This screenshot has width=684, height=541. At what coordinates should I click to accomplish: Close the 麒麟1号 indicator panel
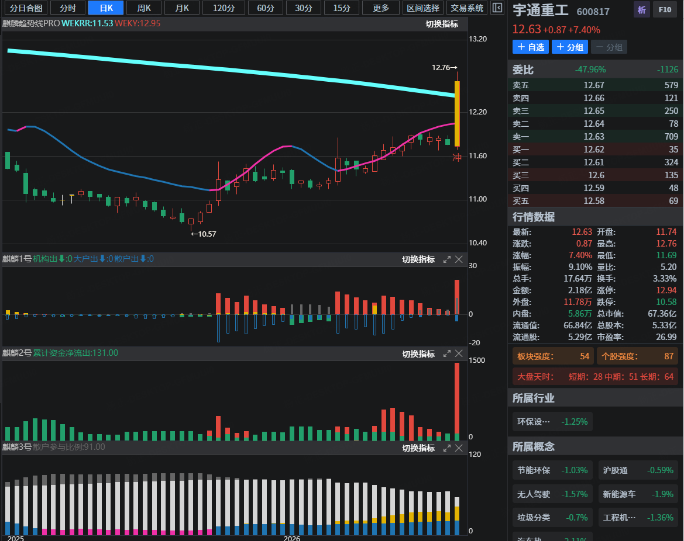click(459, 259)
